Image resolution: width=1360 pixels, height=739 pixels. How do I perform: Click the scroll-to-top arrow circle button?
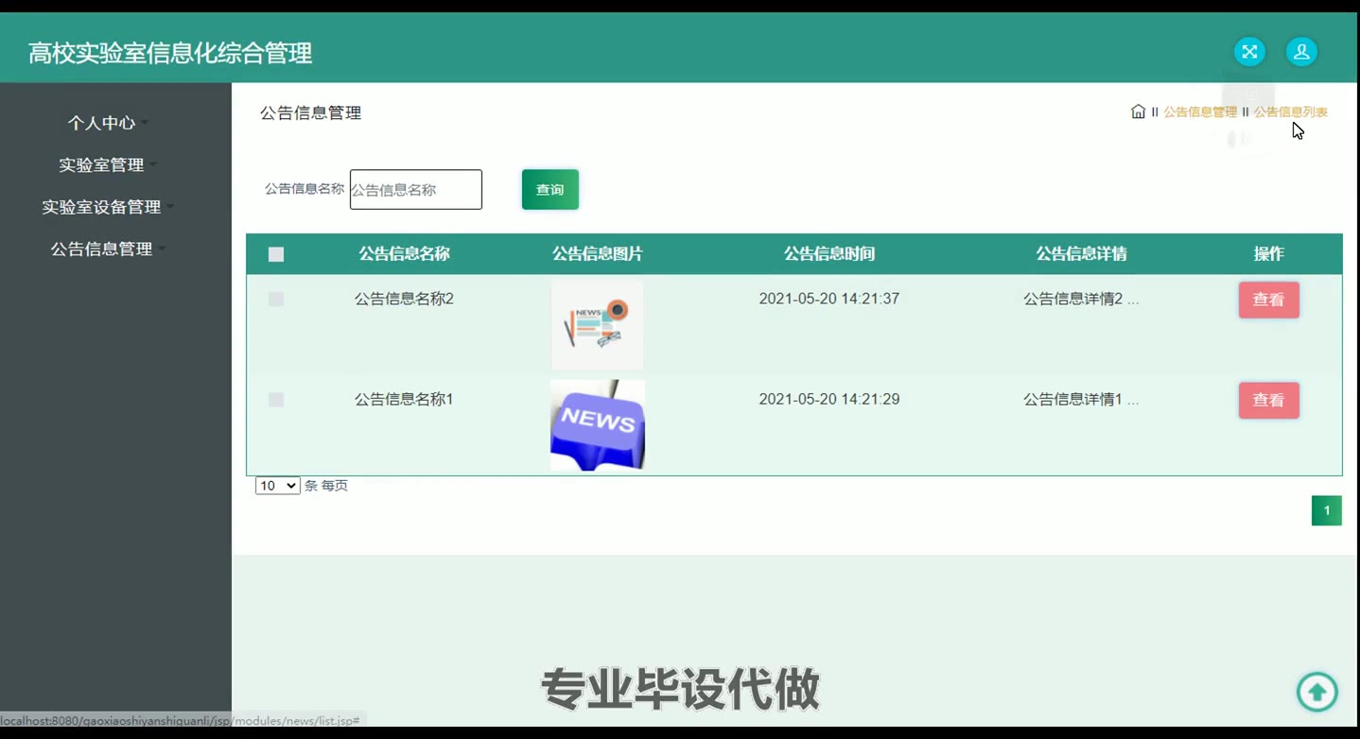coord(1316,692)
